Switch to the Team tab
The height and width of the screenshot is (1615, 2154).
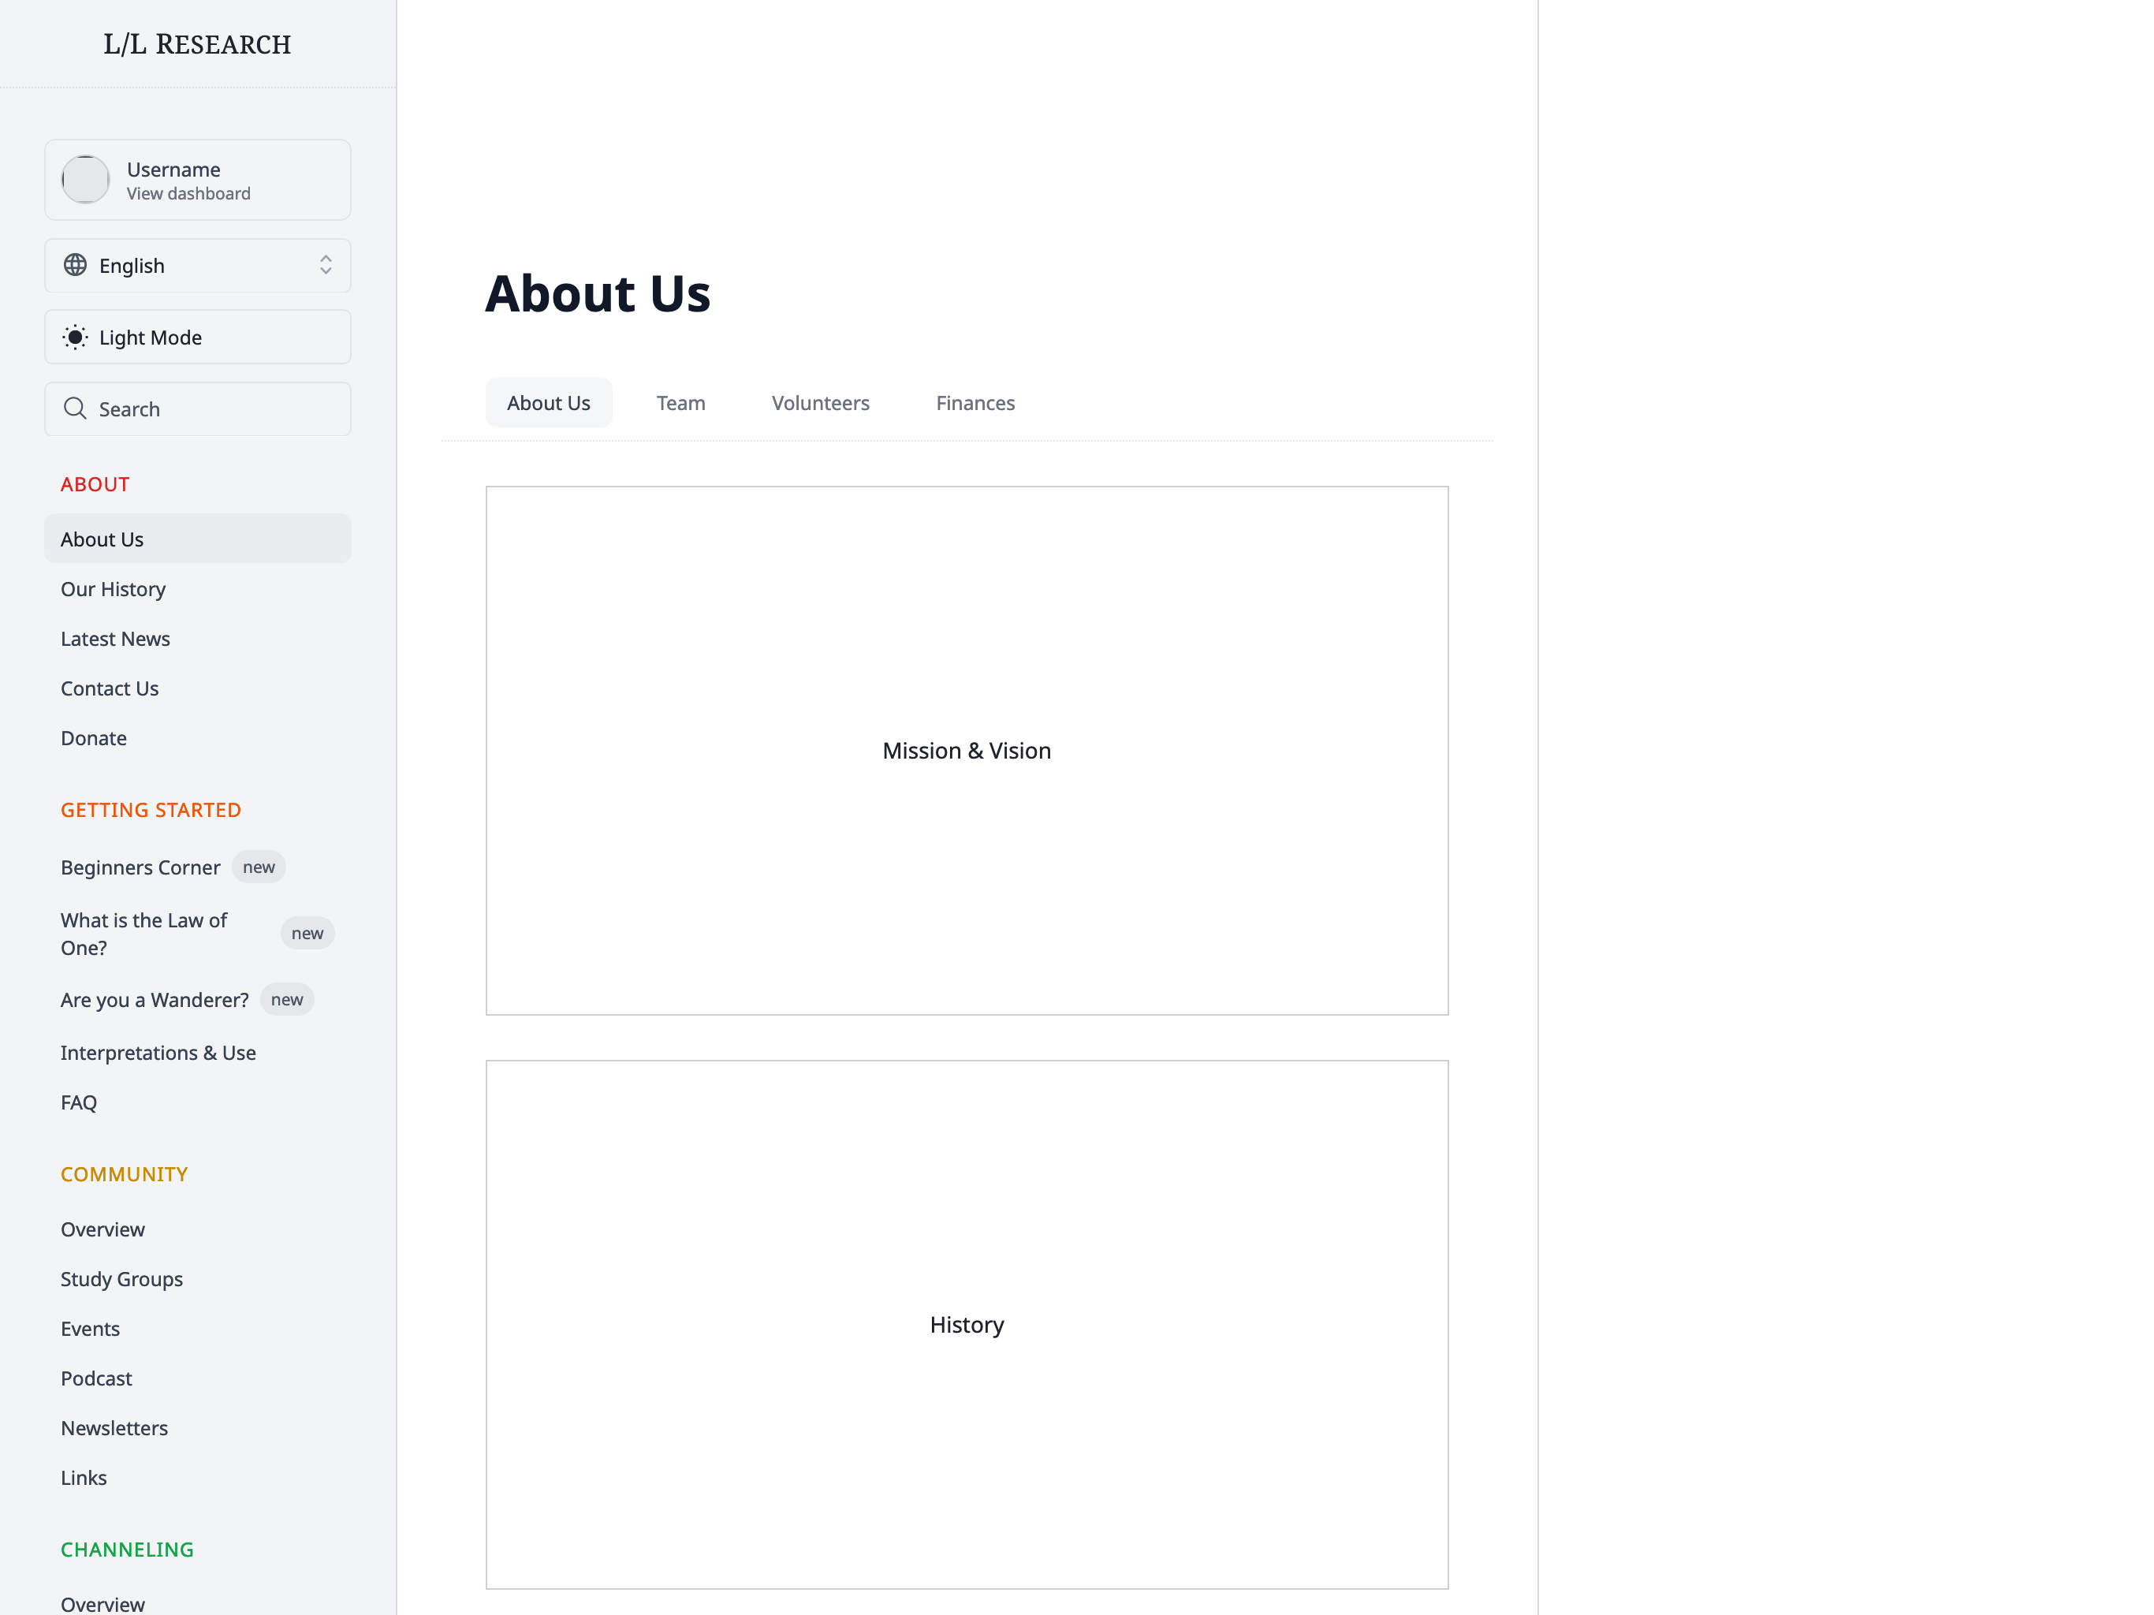click(680, 402)
